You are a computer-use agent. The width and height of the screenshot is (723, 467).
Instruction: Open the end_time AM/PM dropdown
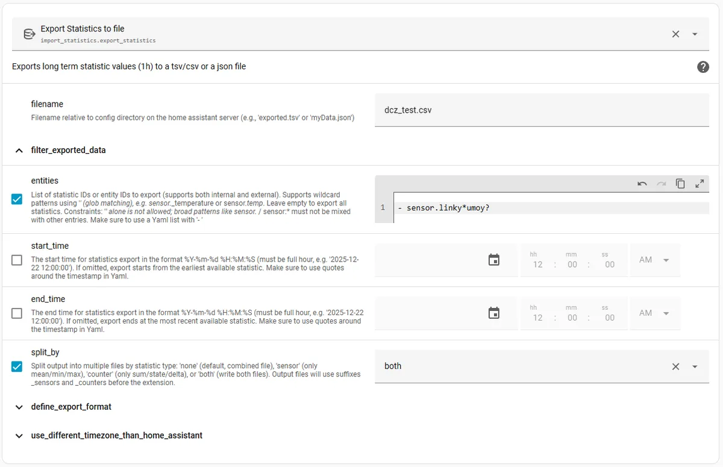(655, 313)
